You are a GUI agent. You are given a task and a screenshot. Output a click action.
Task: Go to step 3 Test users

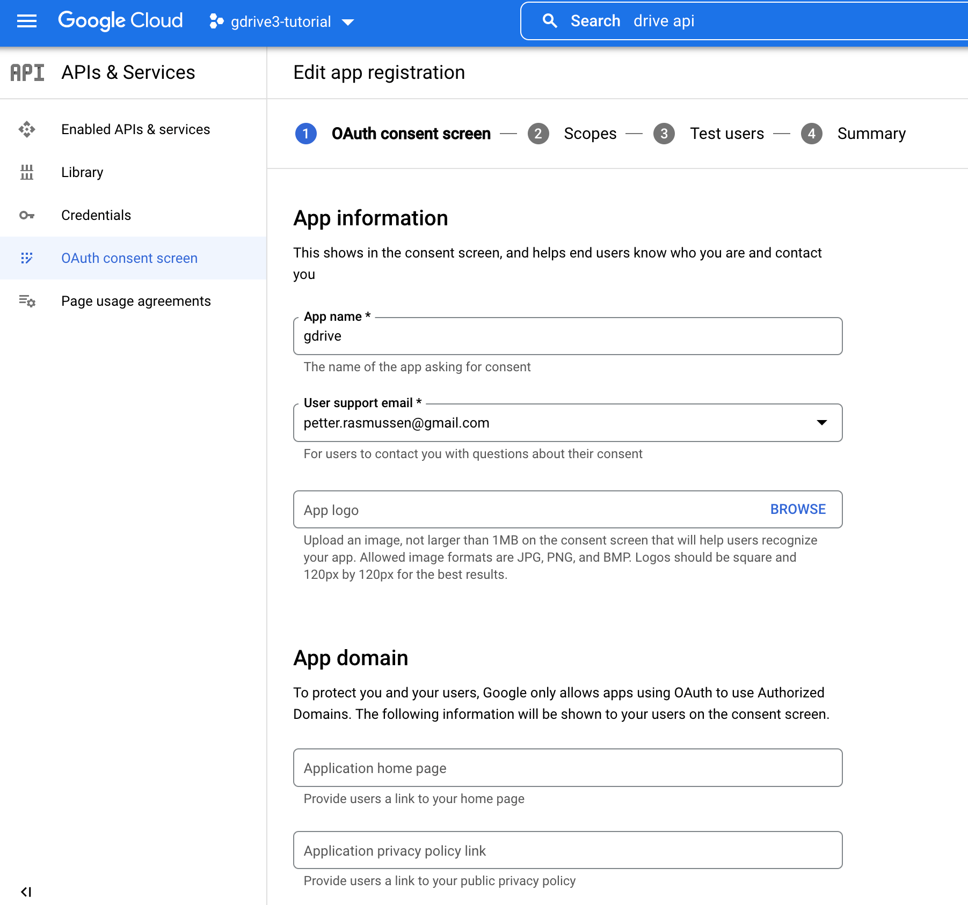pyautogui.click(x=726, y=134)
